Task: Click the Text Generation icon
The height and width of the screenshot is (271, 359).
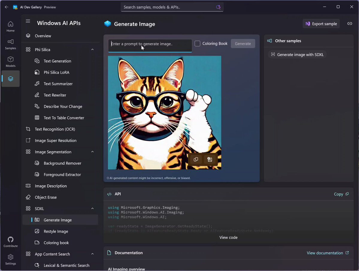Action: pyautogui.click(x=37, y=61)
